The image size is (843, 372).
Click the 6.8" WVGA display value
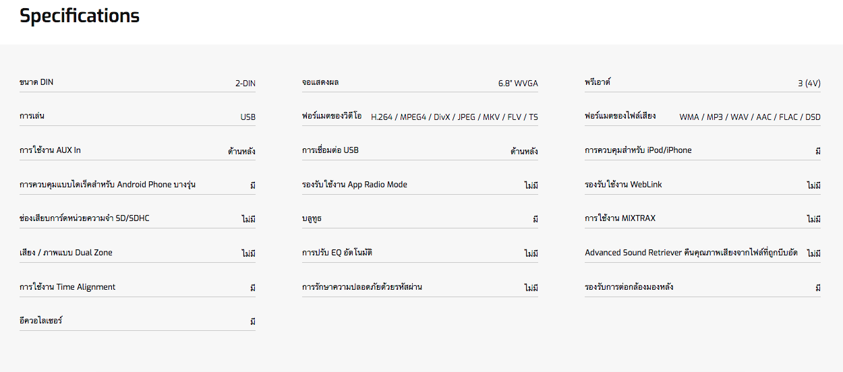[517, 84]
